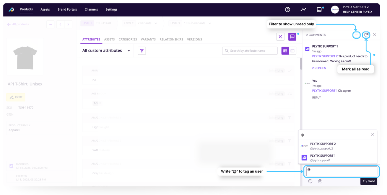387x195 pixels.
Task: Switch to column layout view icon
Action: (292, 51)
